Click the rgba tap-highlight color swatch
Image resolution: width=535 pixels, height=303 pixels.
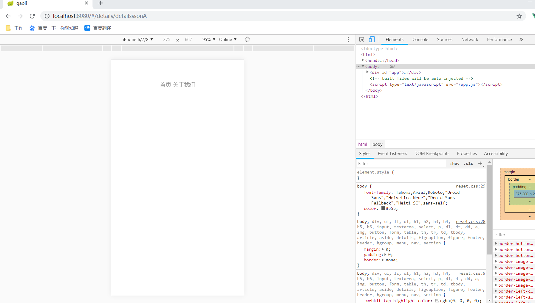(437, 301)
